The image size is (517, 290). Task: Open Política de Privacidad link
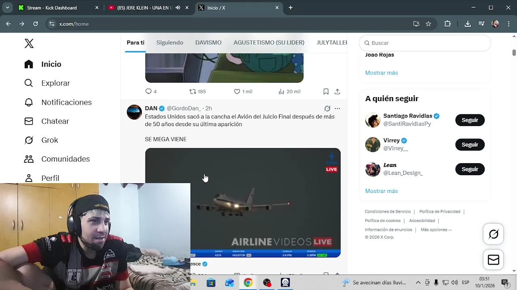(x=440, y=211)
